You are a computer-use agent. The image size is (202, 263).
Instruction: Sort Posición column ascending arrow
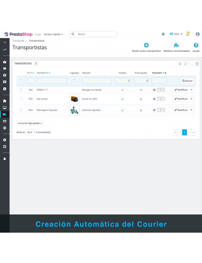tap(165, 73)
